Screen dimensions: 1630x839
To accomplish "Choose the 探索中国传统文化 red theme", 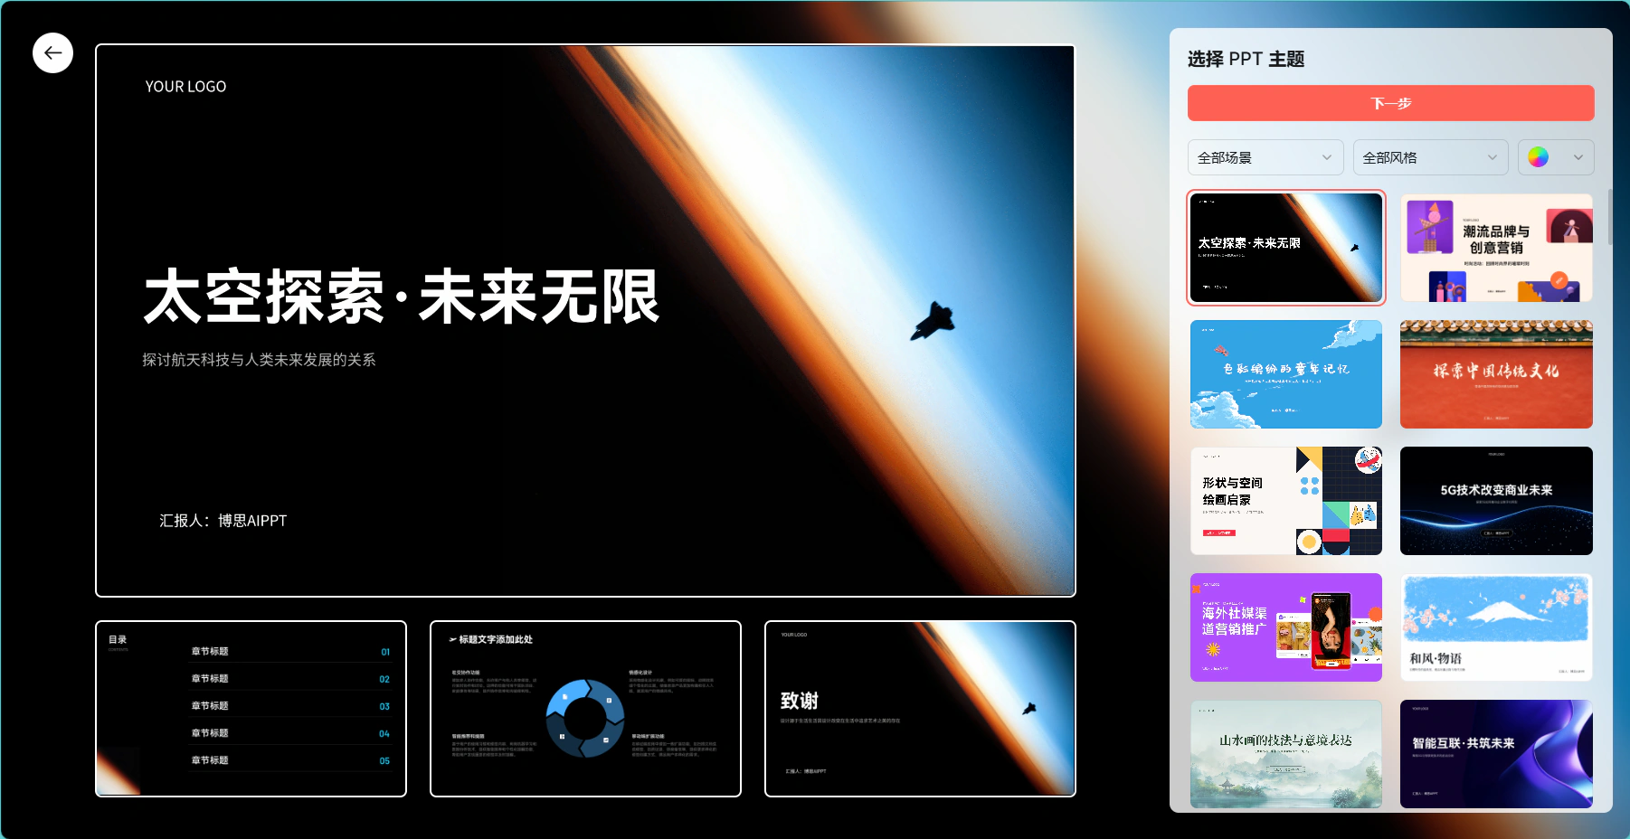I will click(1496, 374).
